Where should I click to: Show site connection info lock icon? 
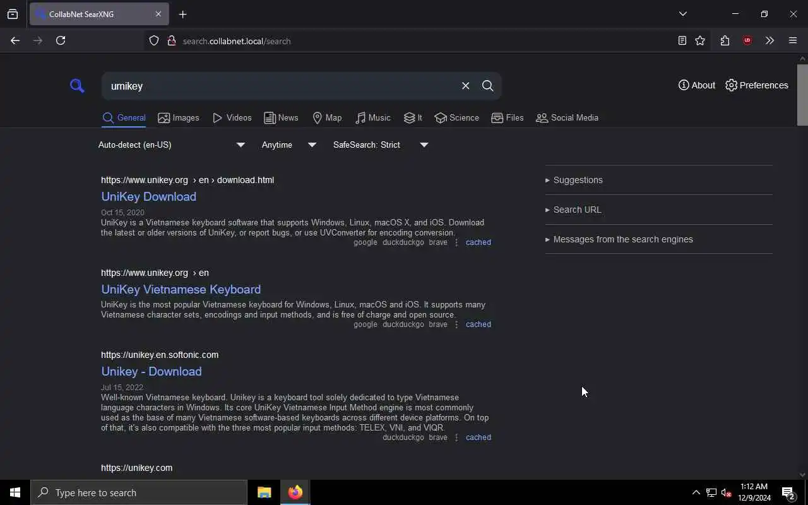tap(171, 41)
